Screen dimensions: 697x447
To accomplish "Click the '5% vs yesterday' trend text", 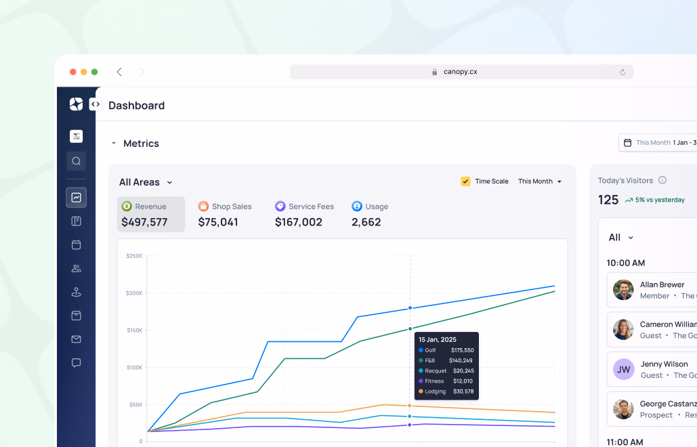I will [660, 200].
